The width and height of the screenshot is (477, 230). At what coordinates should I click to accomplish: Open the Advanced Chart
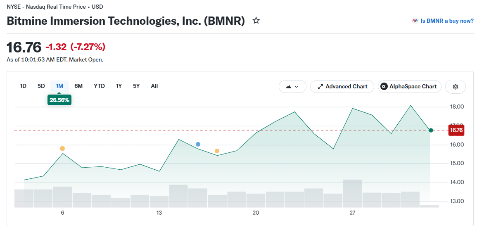point(342,87)
